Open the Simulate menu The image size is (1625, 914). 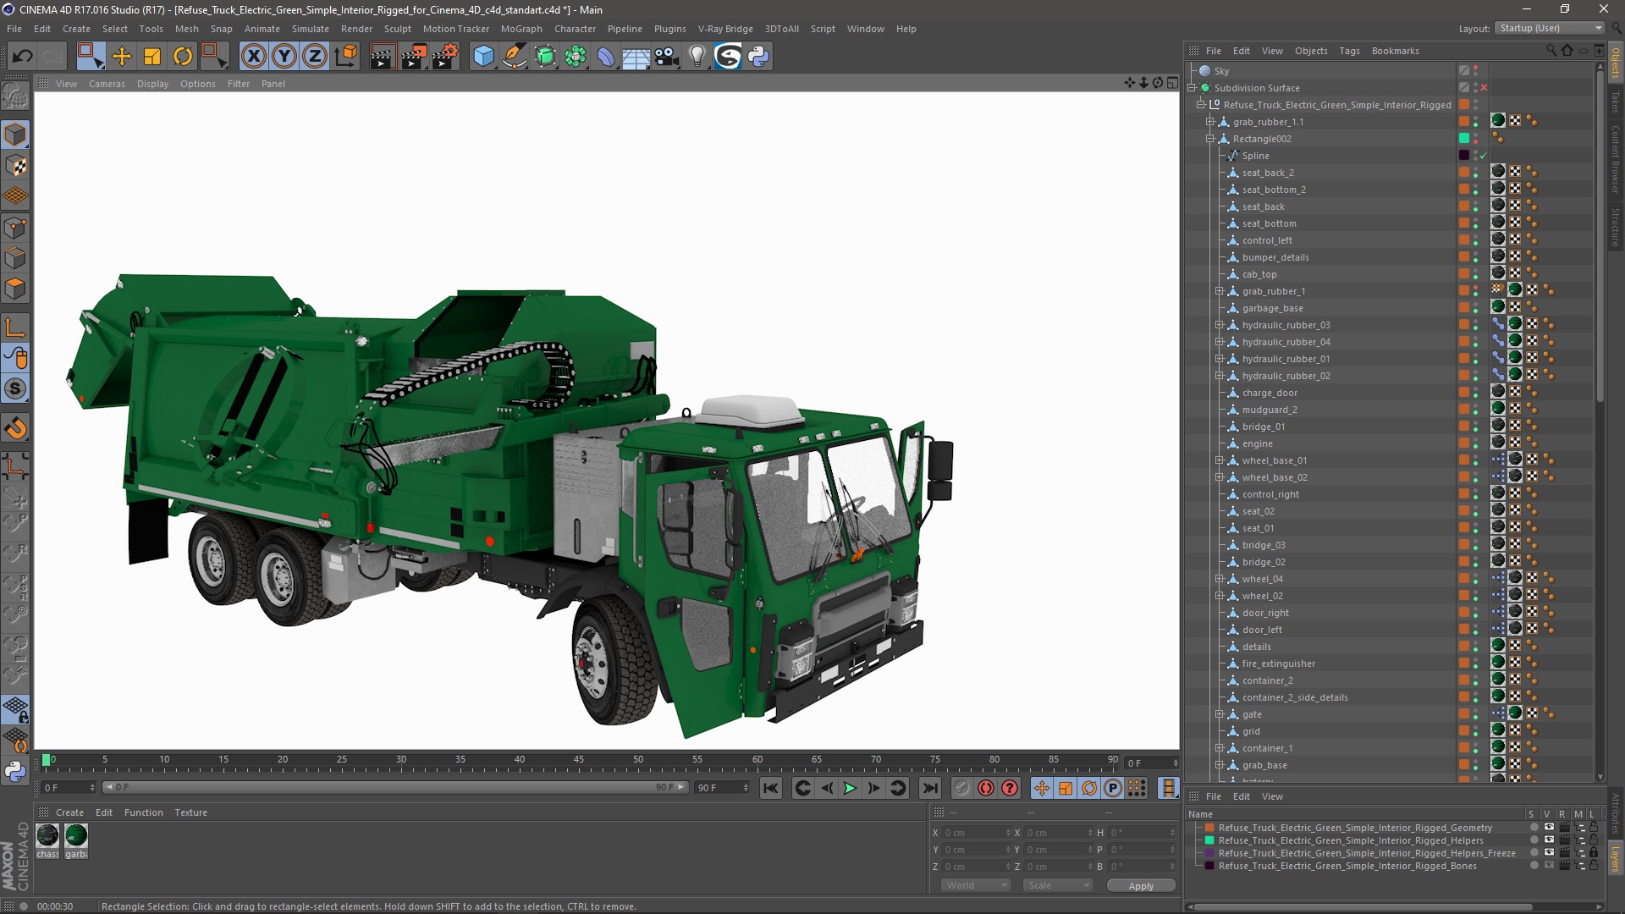click(310, 29)
